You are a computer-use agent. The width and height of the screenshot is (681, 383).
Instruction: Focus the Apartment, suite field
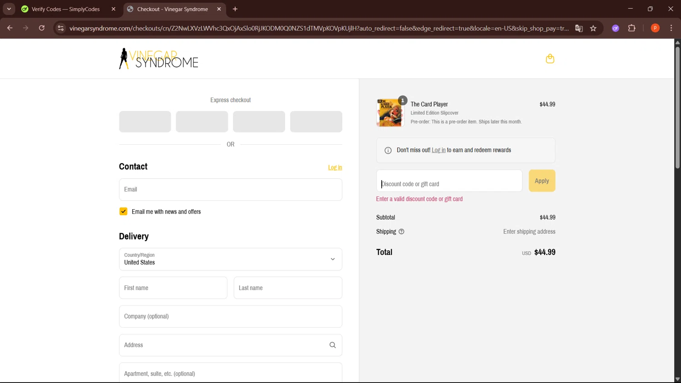pos(231,373)
